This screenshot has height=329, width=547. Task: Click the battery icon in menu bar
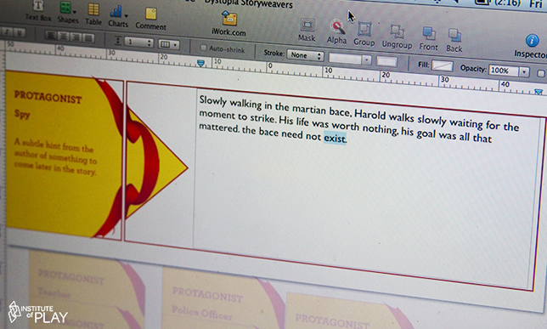483,2
